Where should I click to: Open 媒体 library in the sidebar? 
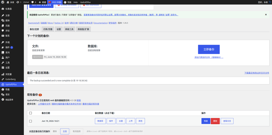12,21
